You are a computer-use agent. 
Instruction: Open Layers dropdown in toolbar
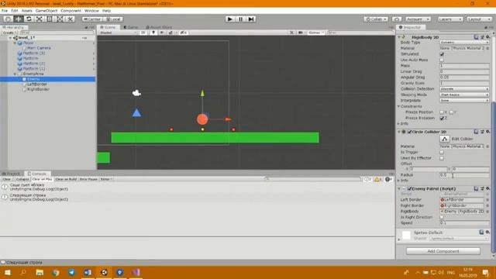pyautogui.click(x=449, y=19)
